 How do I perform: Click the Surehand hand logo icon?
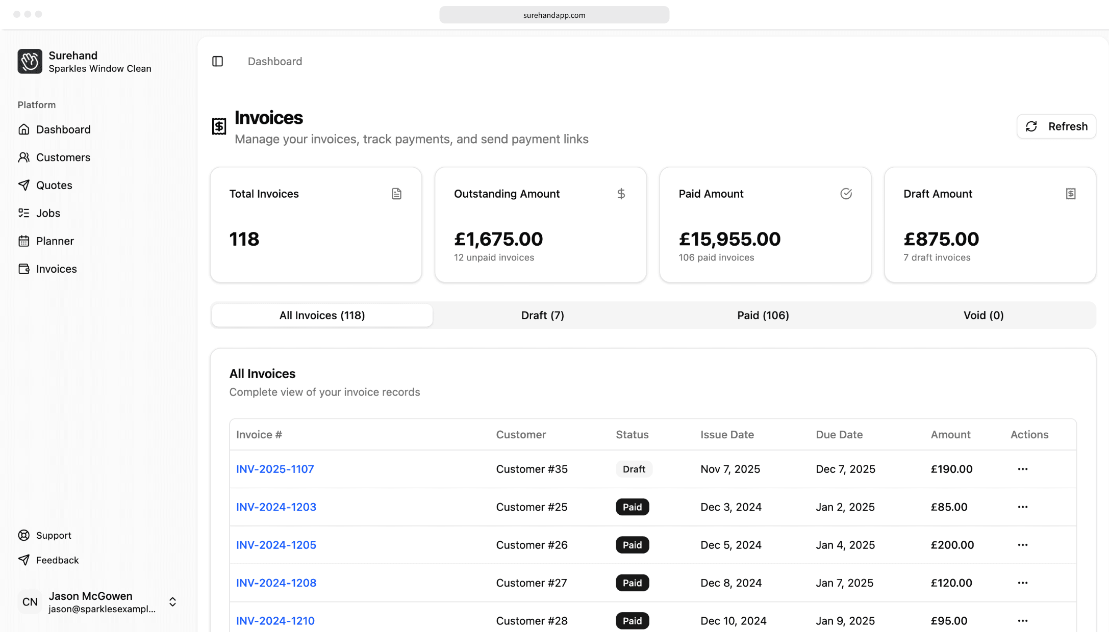click(x=30, y=61)
